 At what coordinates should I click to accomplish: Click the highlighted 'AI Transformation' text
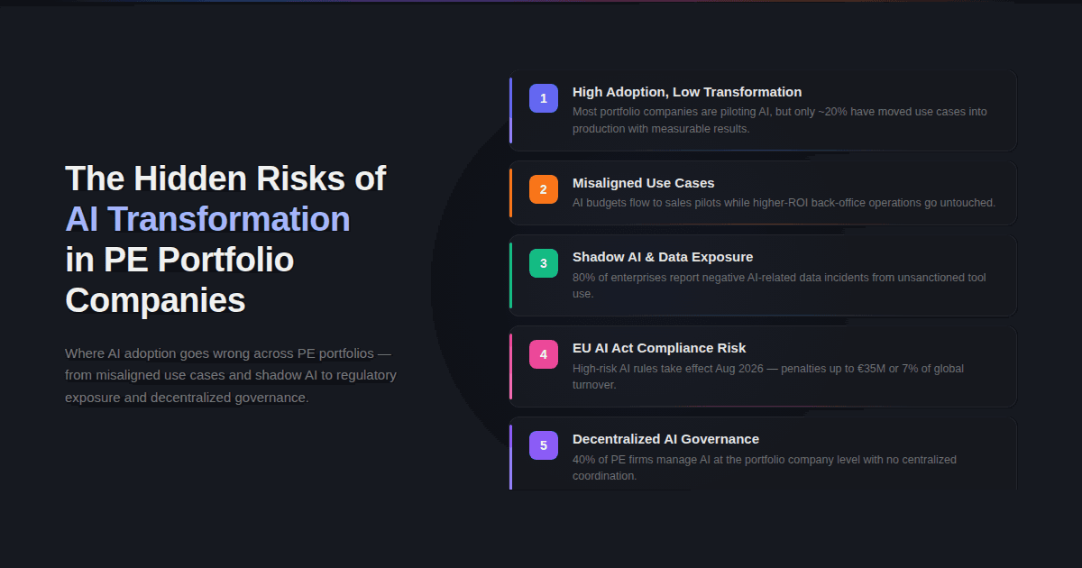click(207, 219)
